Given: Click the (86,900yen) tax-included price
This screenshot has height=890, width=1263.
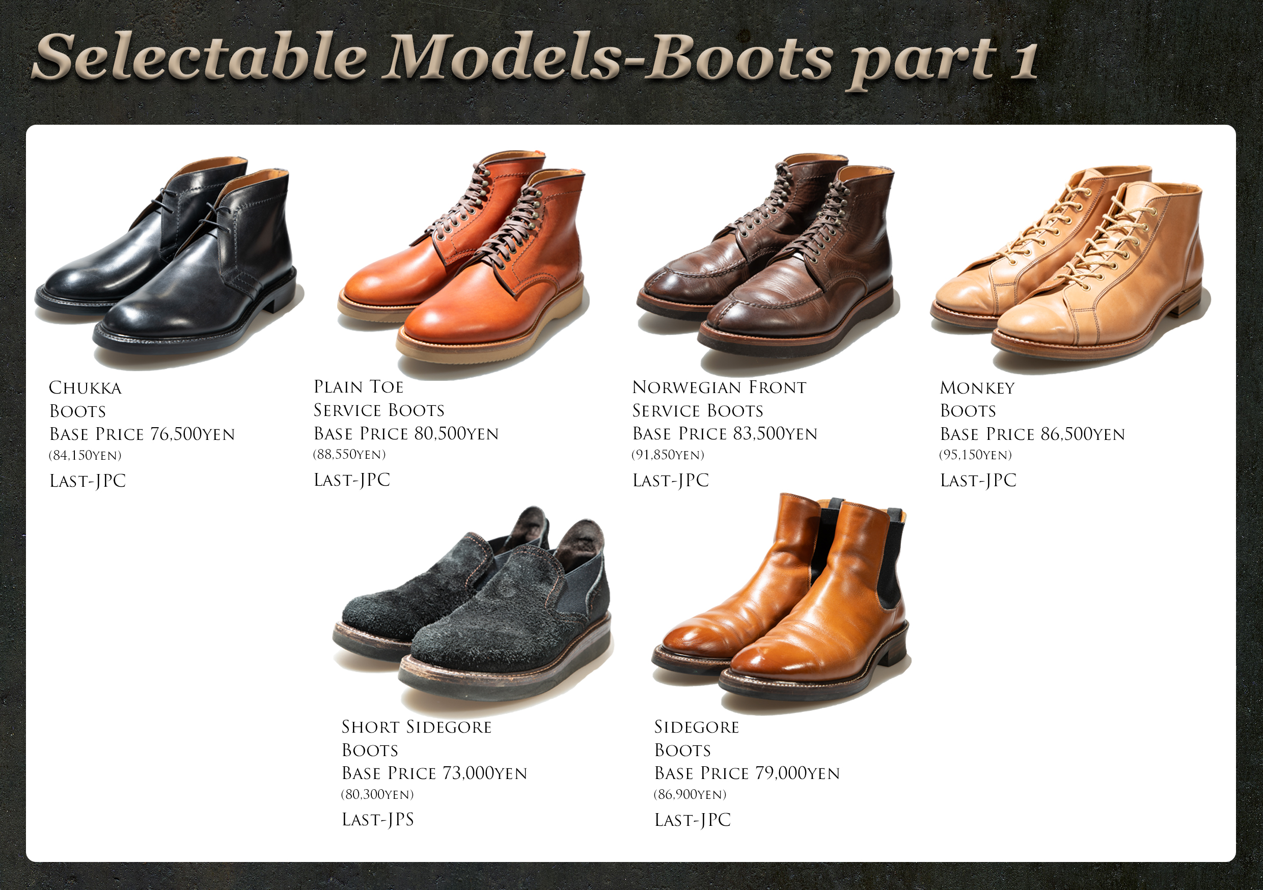Looking at the screenshot, I should pyautogui.click(x=691, y=794).
